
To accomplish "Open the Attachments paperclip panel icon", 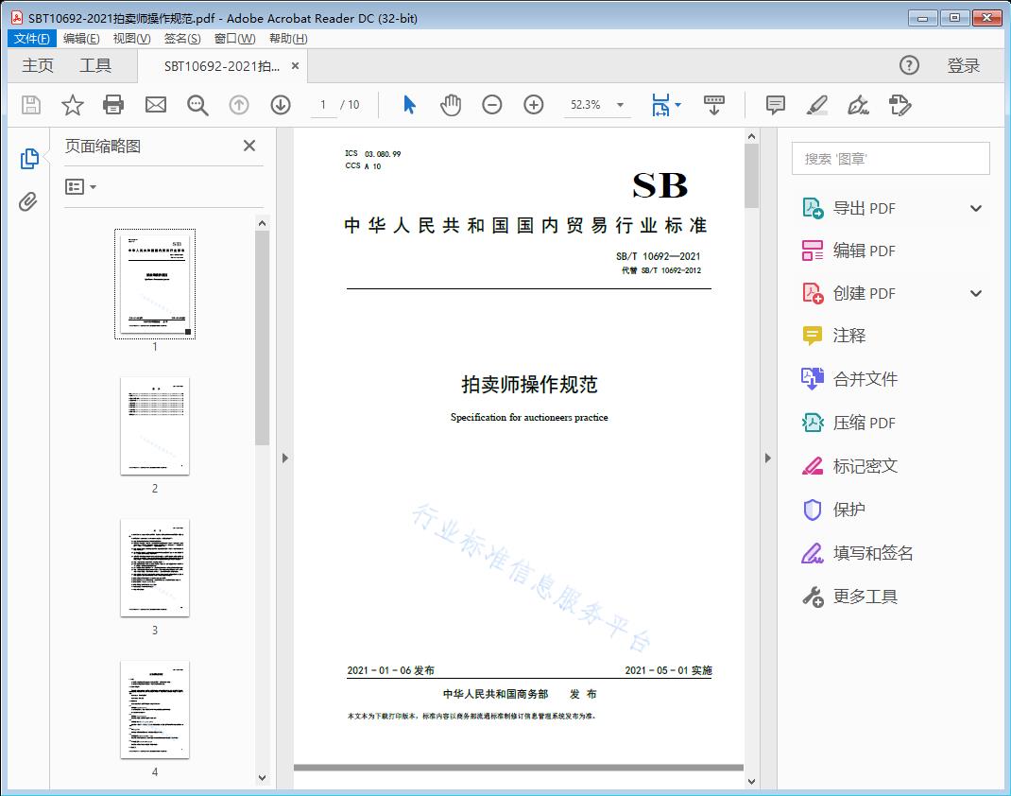I will coord(29,199).
